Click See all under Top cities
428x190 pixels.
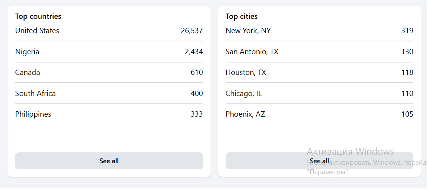(319, 161)
